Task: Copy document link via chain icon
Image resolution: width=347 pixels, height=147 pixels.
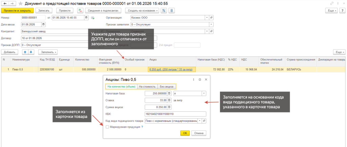Action: tap(332, 3)
